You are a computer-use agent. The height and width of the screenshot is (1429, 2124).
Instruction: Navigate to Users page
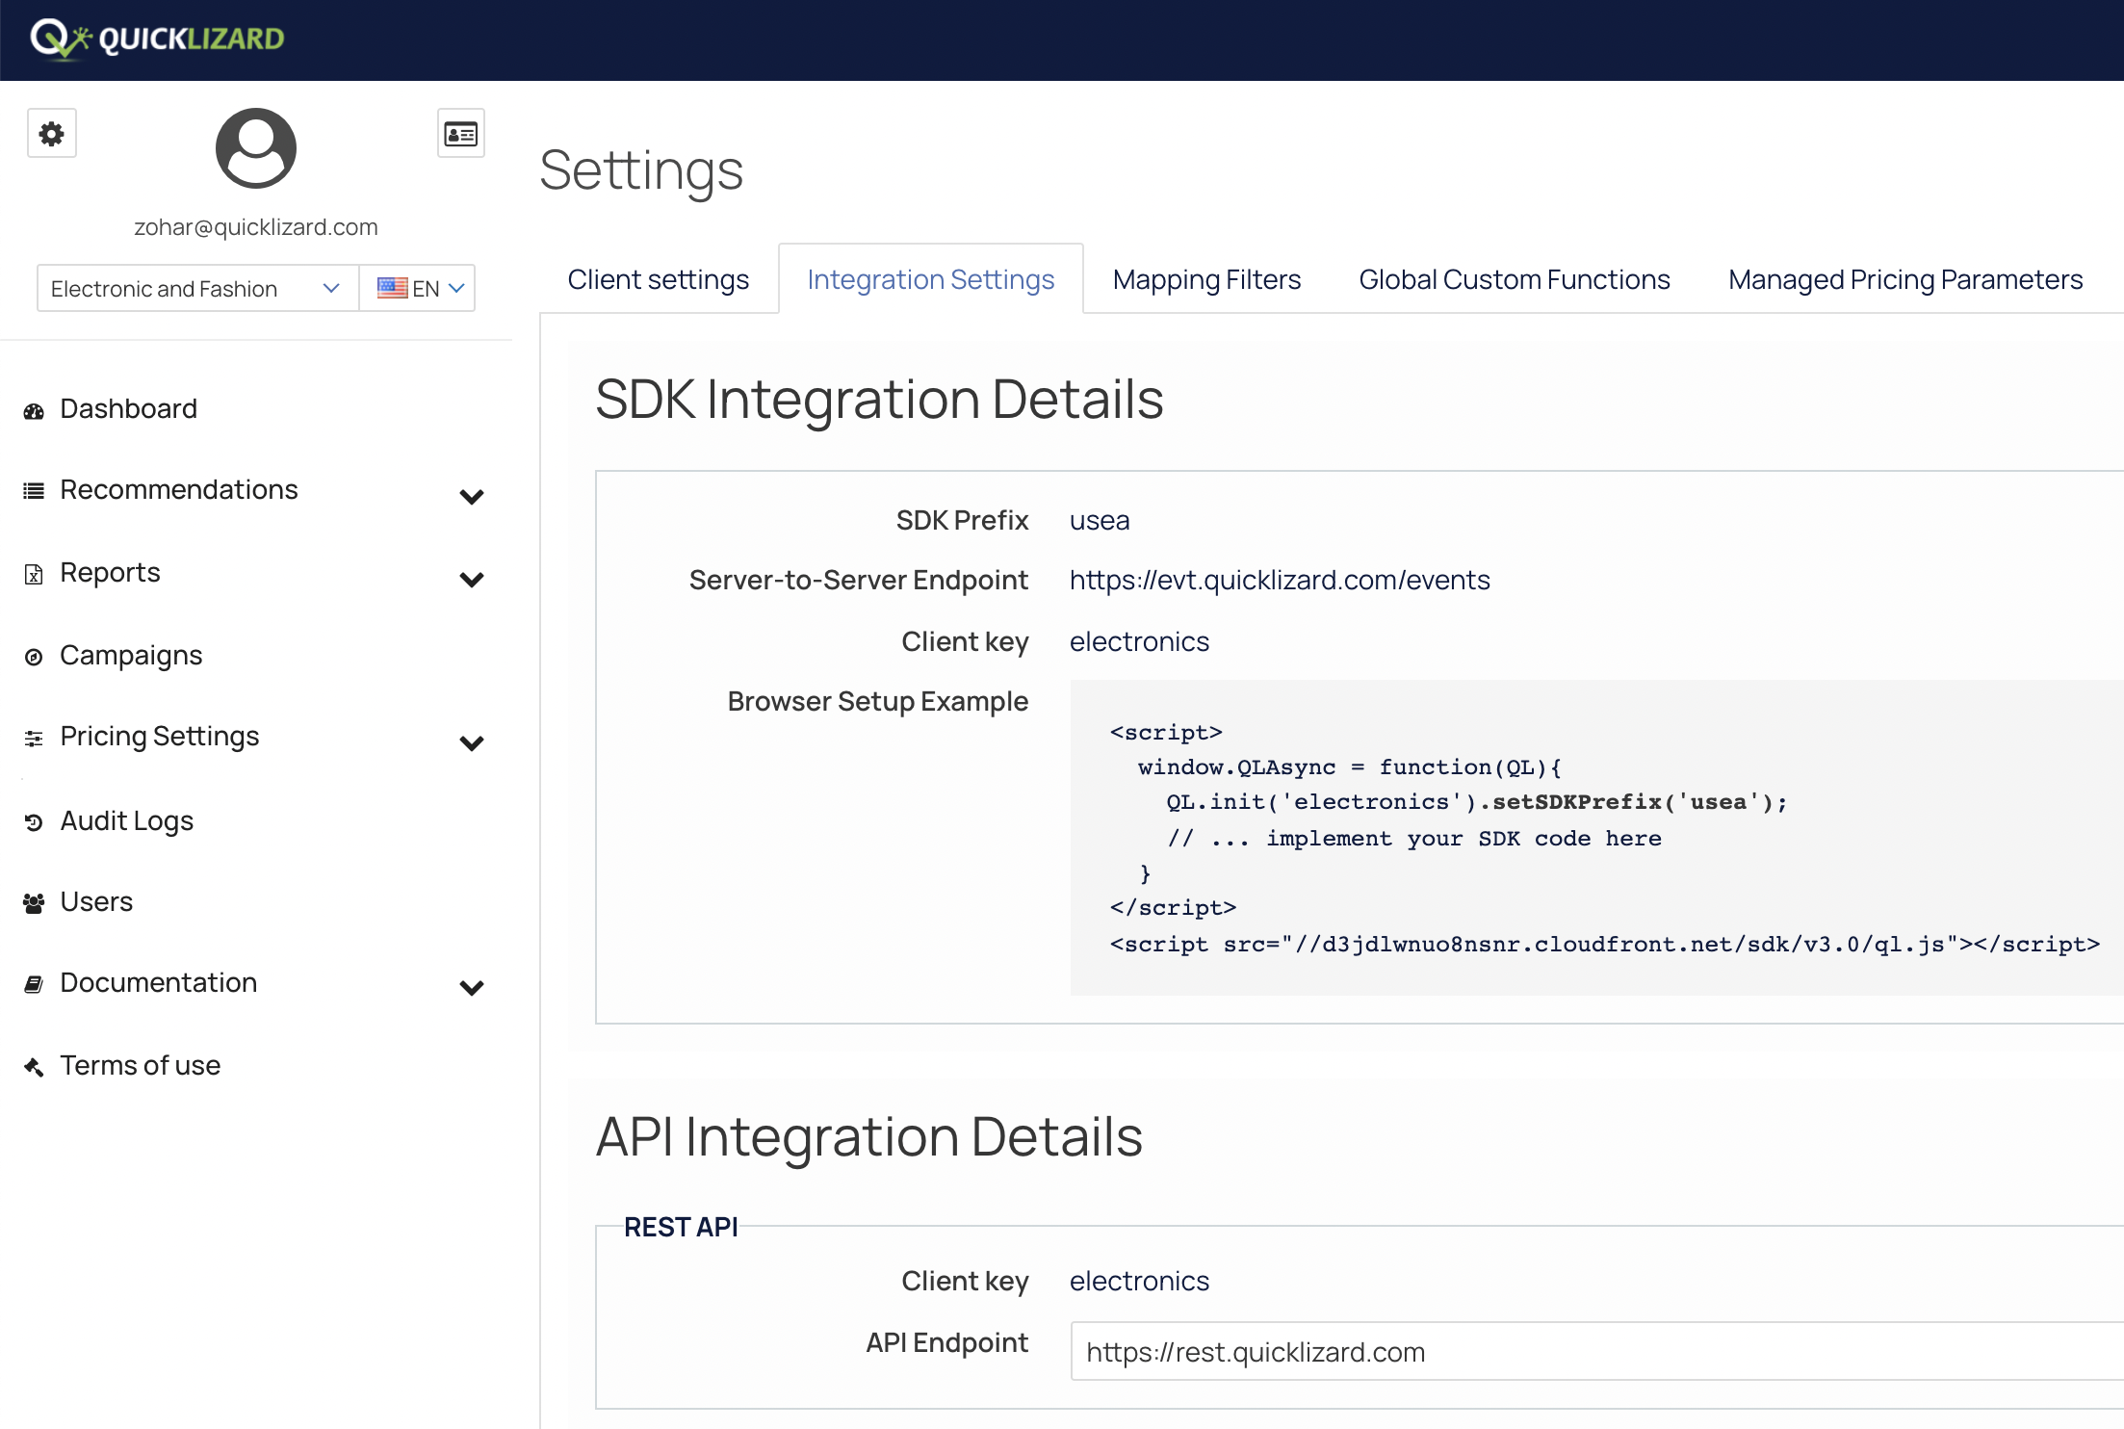(96, 902)
